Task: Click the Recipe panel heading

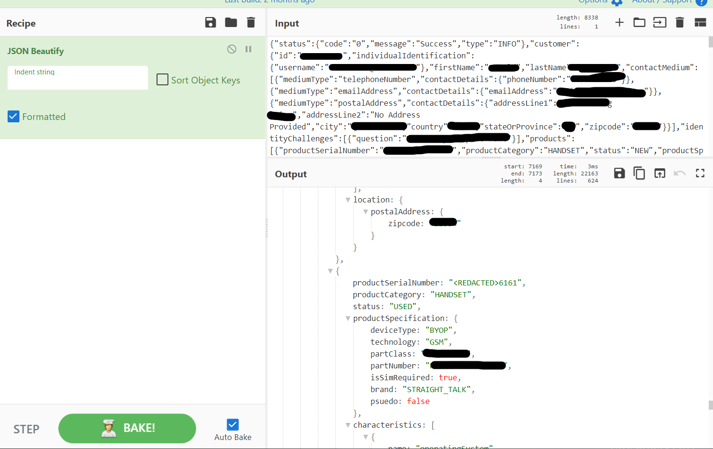Action: (x=21, y=23)
